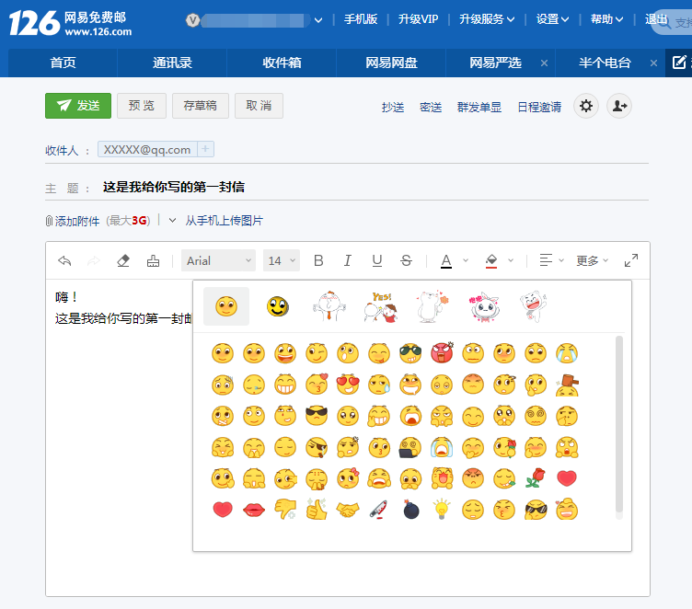Toggle underline text formatting
Viewport: 692px width, 609px height.
click(376, 261)
